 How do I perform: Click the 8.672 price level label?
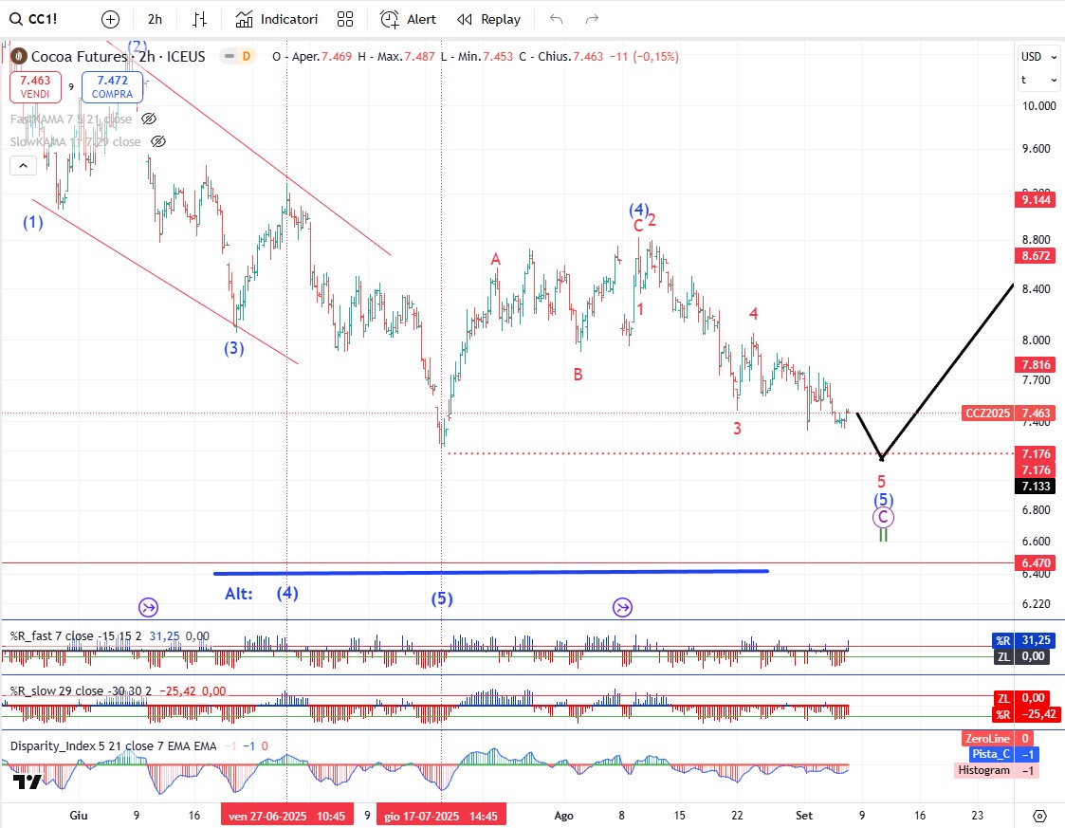tap(1036, 256)
